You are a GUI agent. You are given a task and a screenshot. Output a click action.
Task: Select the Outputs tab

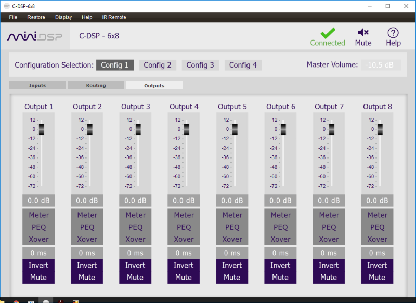click(154, 85)
